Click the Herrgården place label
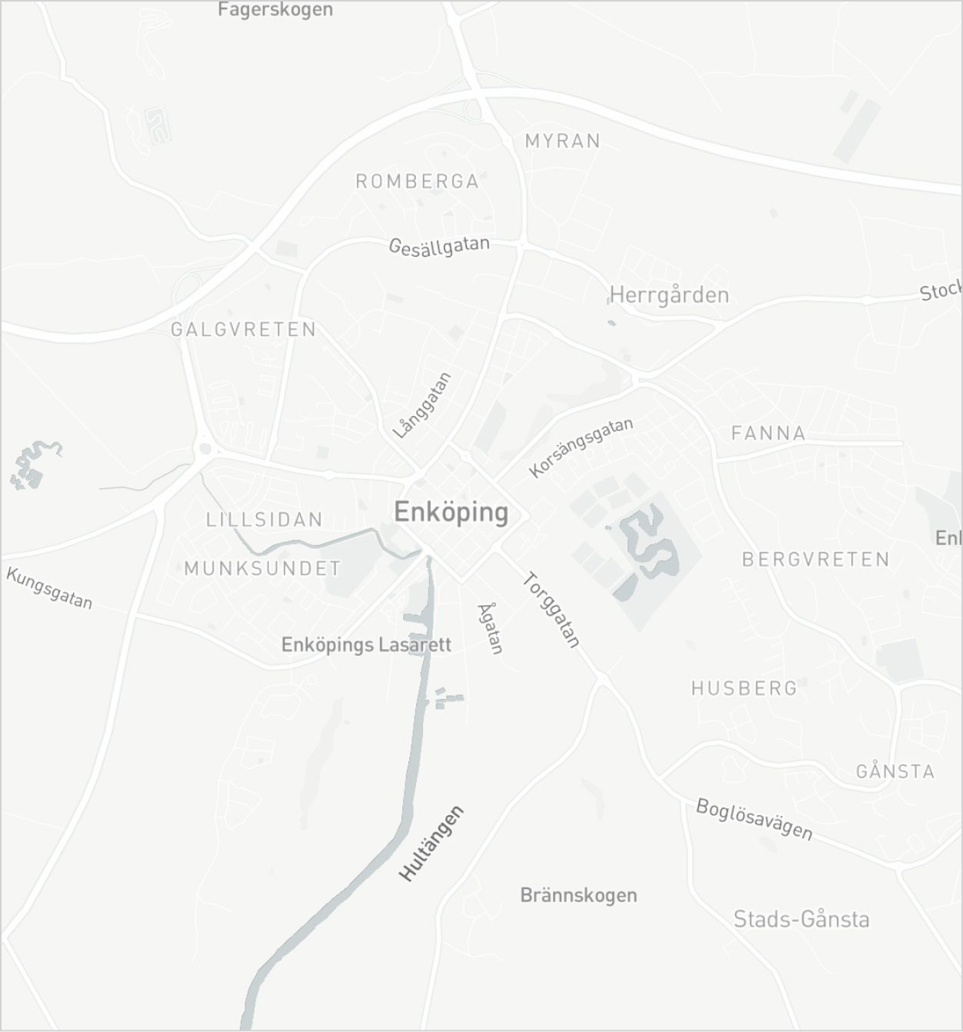 (x=668, y=295)
